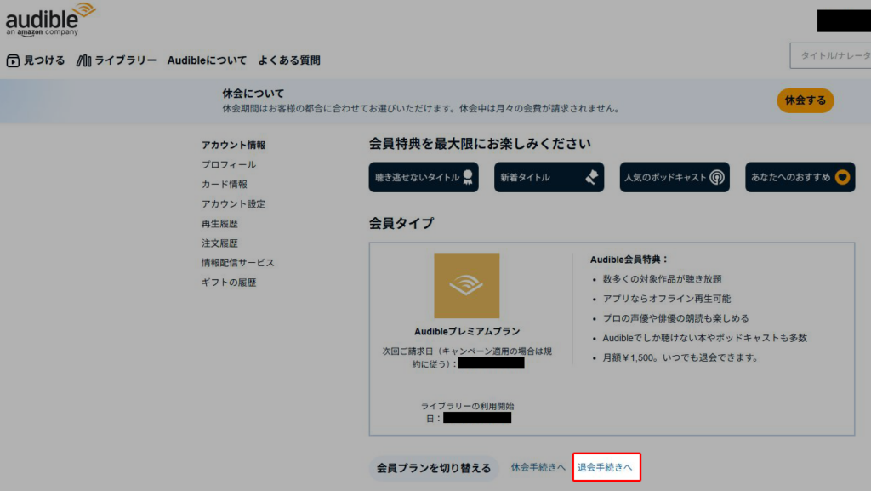The height and width of the screenshot is (491, 871).
Task: Click 休会手続きへ link
Action: point(538,467)
